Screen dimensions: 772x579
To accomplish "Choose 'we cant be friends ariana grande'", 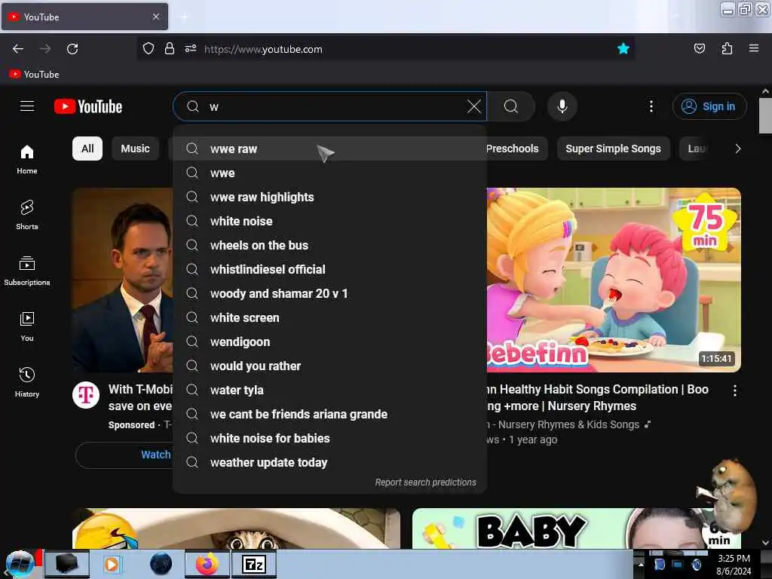I will click(329, 414).
